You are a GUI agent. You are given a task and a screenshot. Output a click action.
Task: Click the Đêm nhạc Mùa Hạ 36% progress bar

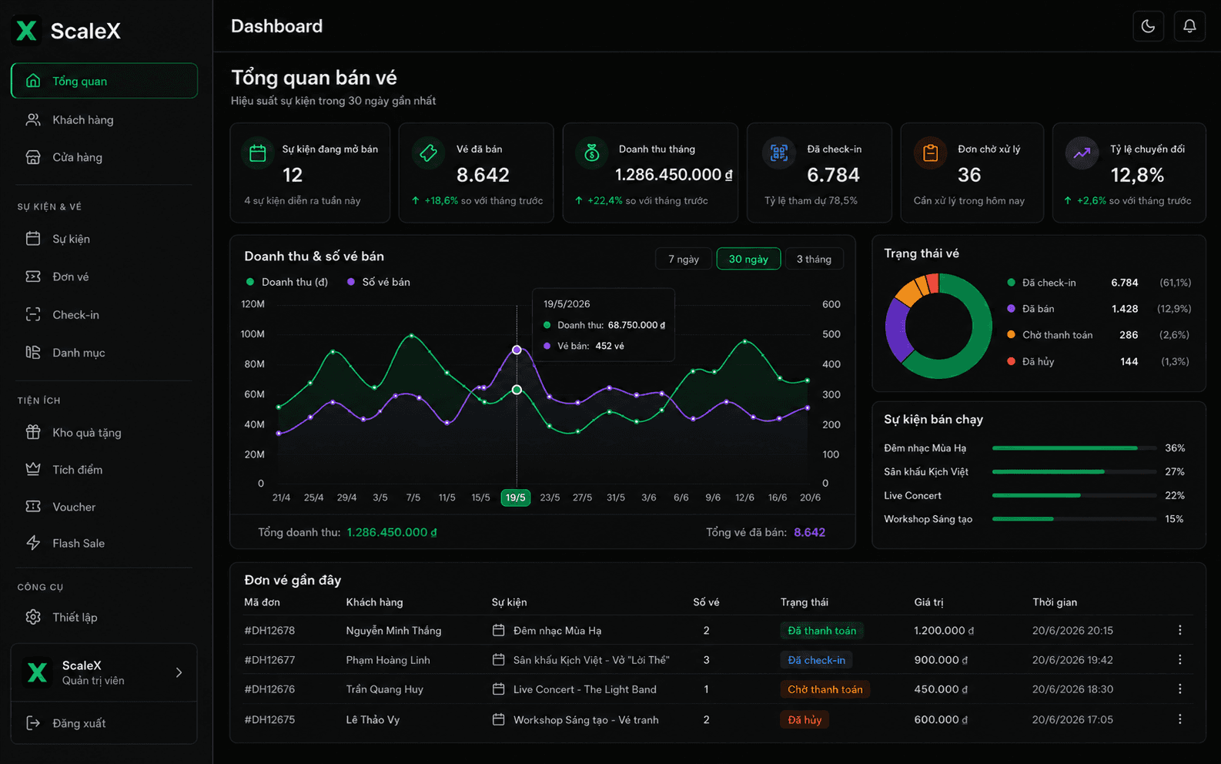1074,447
